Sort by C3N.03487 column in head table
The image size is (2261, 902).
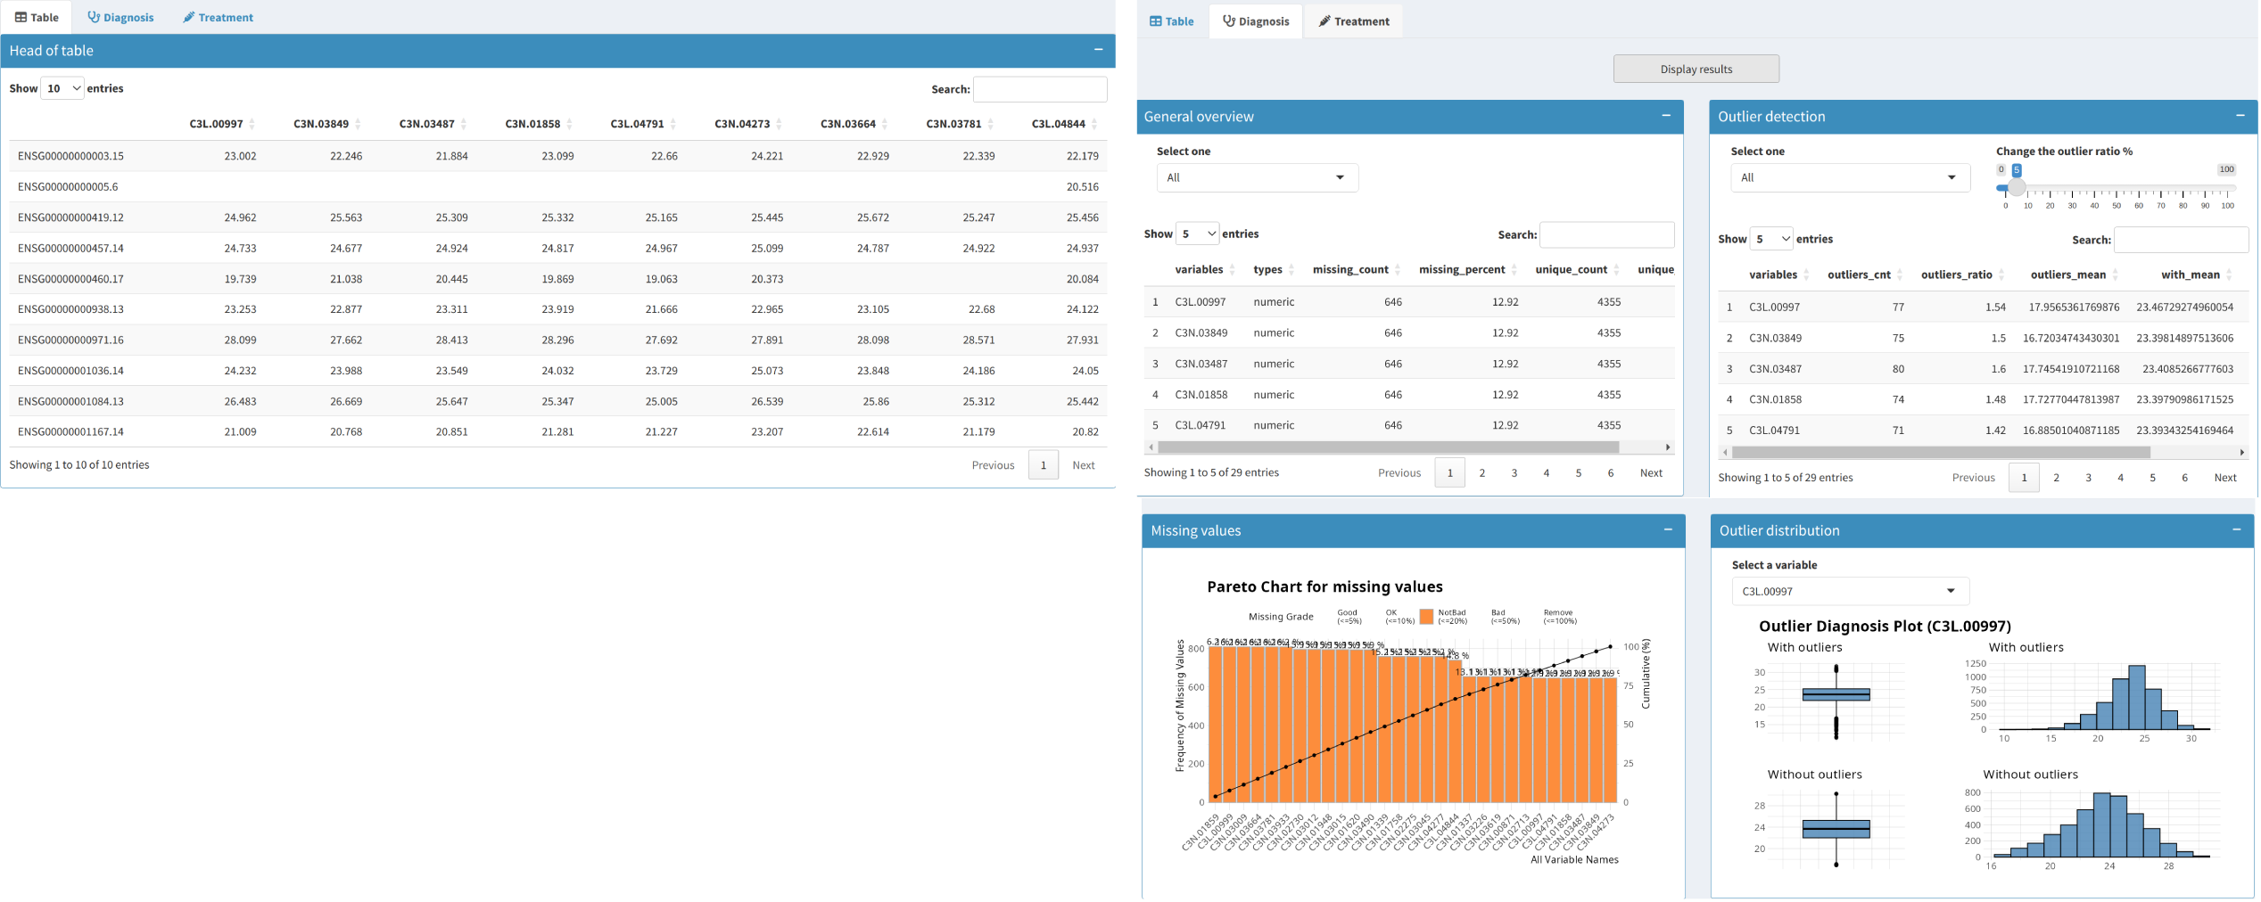pyautogui.click(x=433, y=124)
